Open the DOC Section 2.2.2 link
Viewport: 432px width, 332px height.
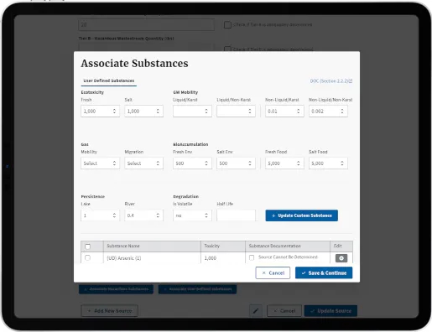pos(331,81)
